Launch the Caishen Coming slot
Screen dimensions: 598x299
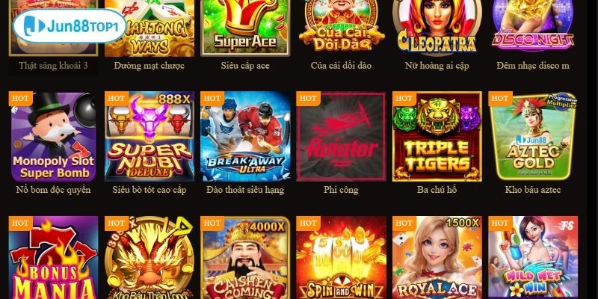point(245,257)
